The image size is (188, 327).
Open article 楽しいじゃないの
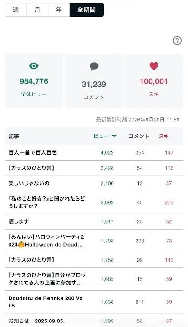[x=29, y=183]
